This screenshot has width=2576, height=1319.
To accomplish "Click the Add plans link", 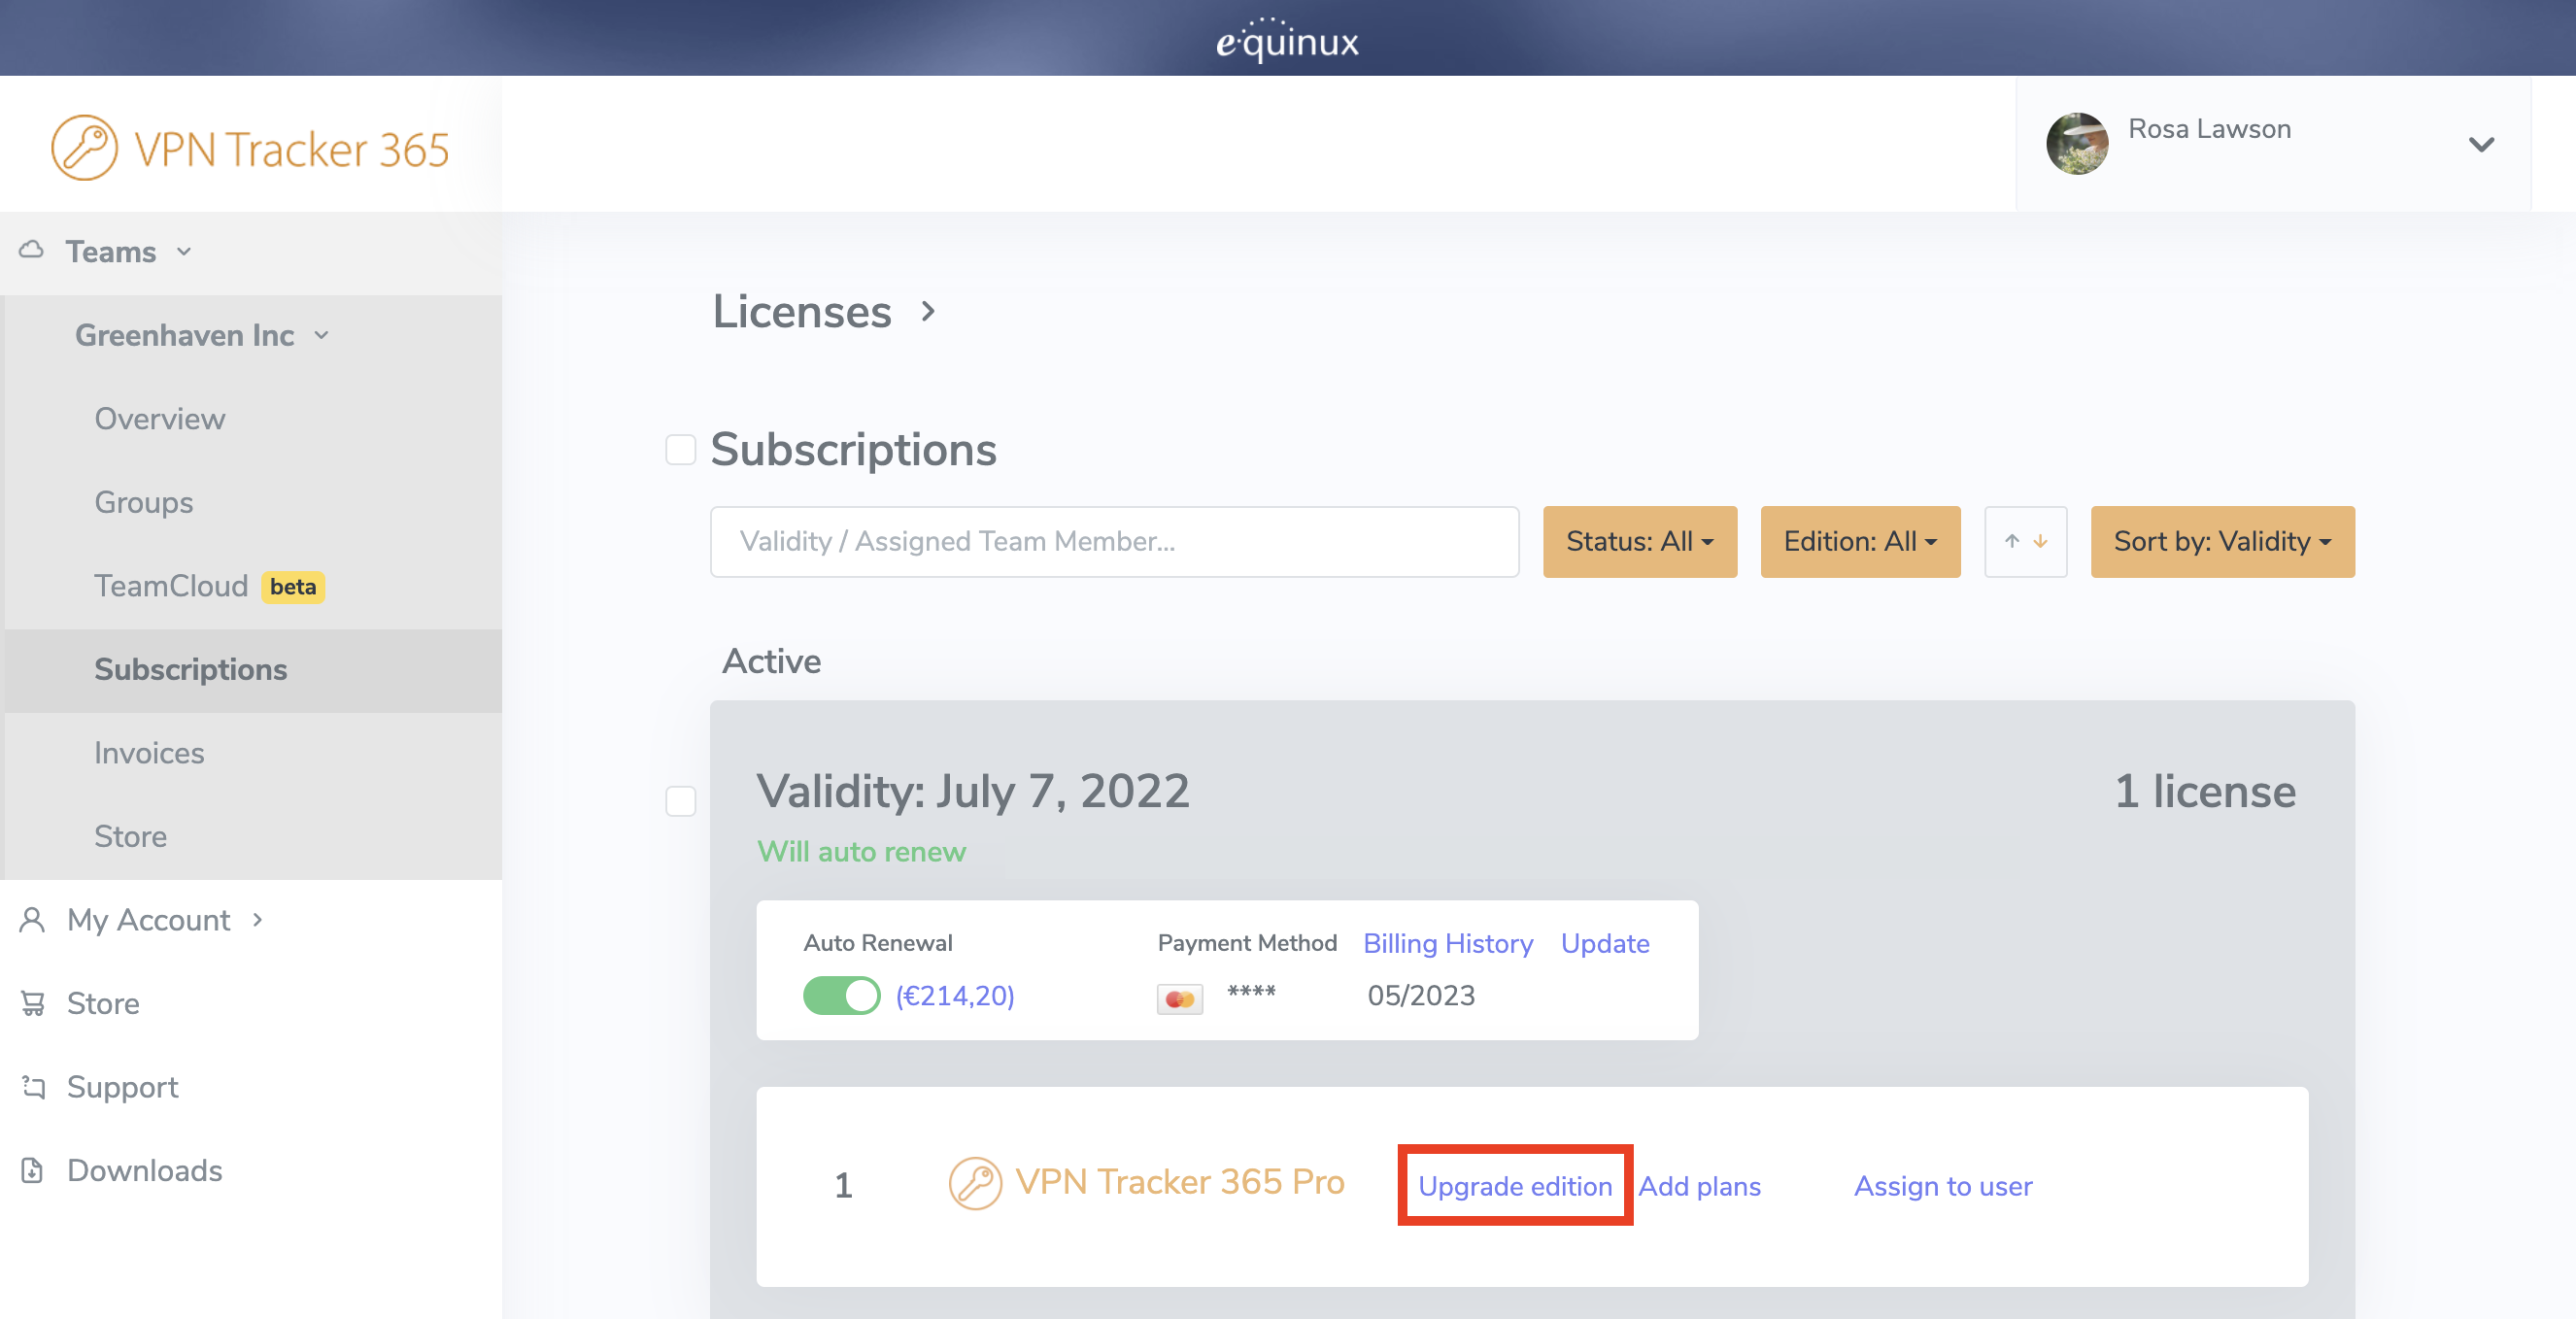I will [x=1699, y=1186].
